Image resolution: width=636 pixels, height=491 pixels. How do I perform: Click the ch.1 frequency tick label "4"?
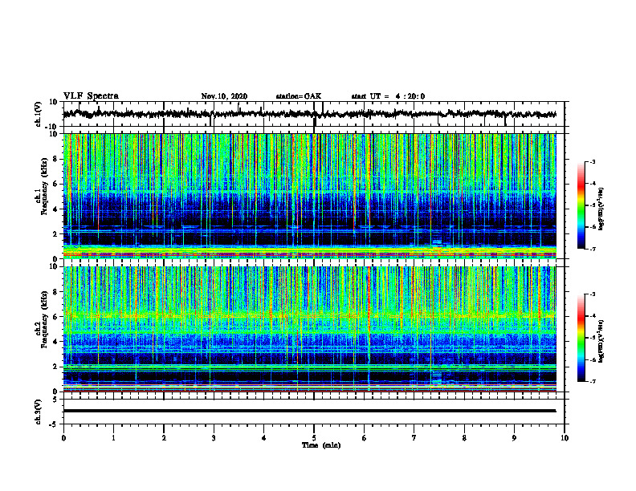point(55,209)
